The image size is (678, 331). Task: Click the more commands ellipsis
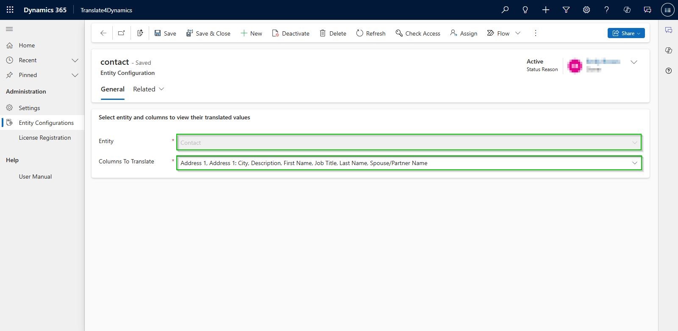[x=535, y=33]
